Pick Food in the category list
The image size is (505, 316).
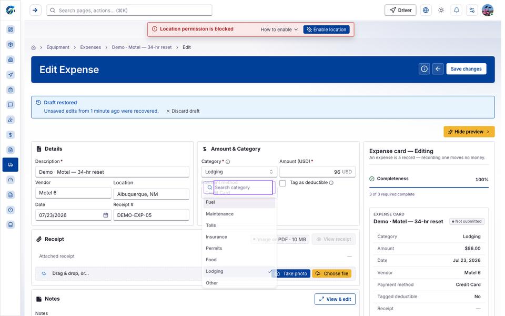coord(239,260)
